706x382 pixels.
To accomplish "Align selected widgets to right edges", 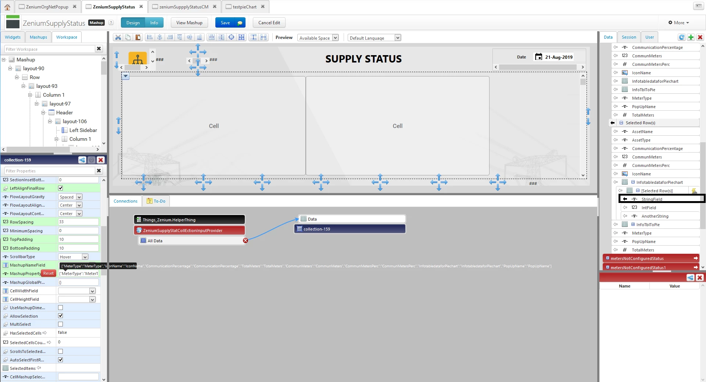I will tap(169, 37).
